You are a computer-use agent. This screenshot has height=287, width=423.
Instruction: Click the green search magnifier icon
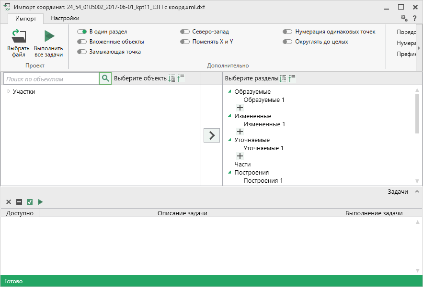coord(105,78)
